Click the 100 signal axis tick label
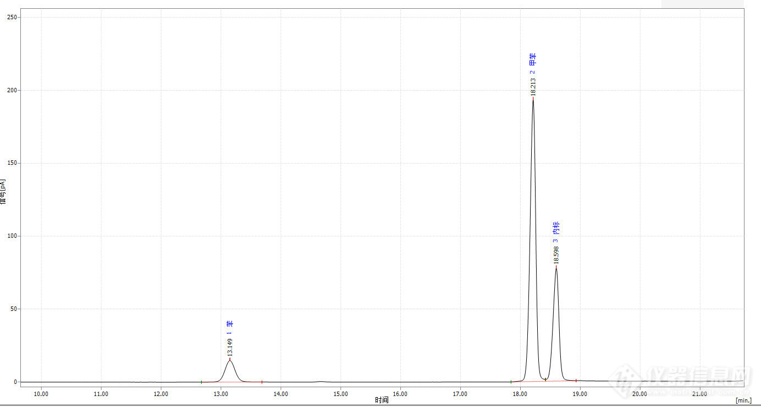This screenshot has height=407, width=761. point(12,236)
